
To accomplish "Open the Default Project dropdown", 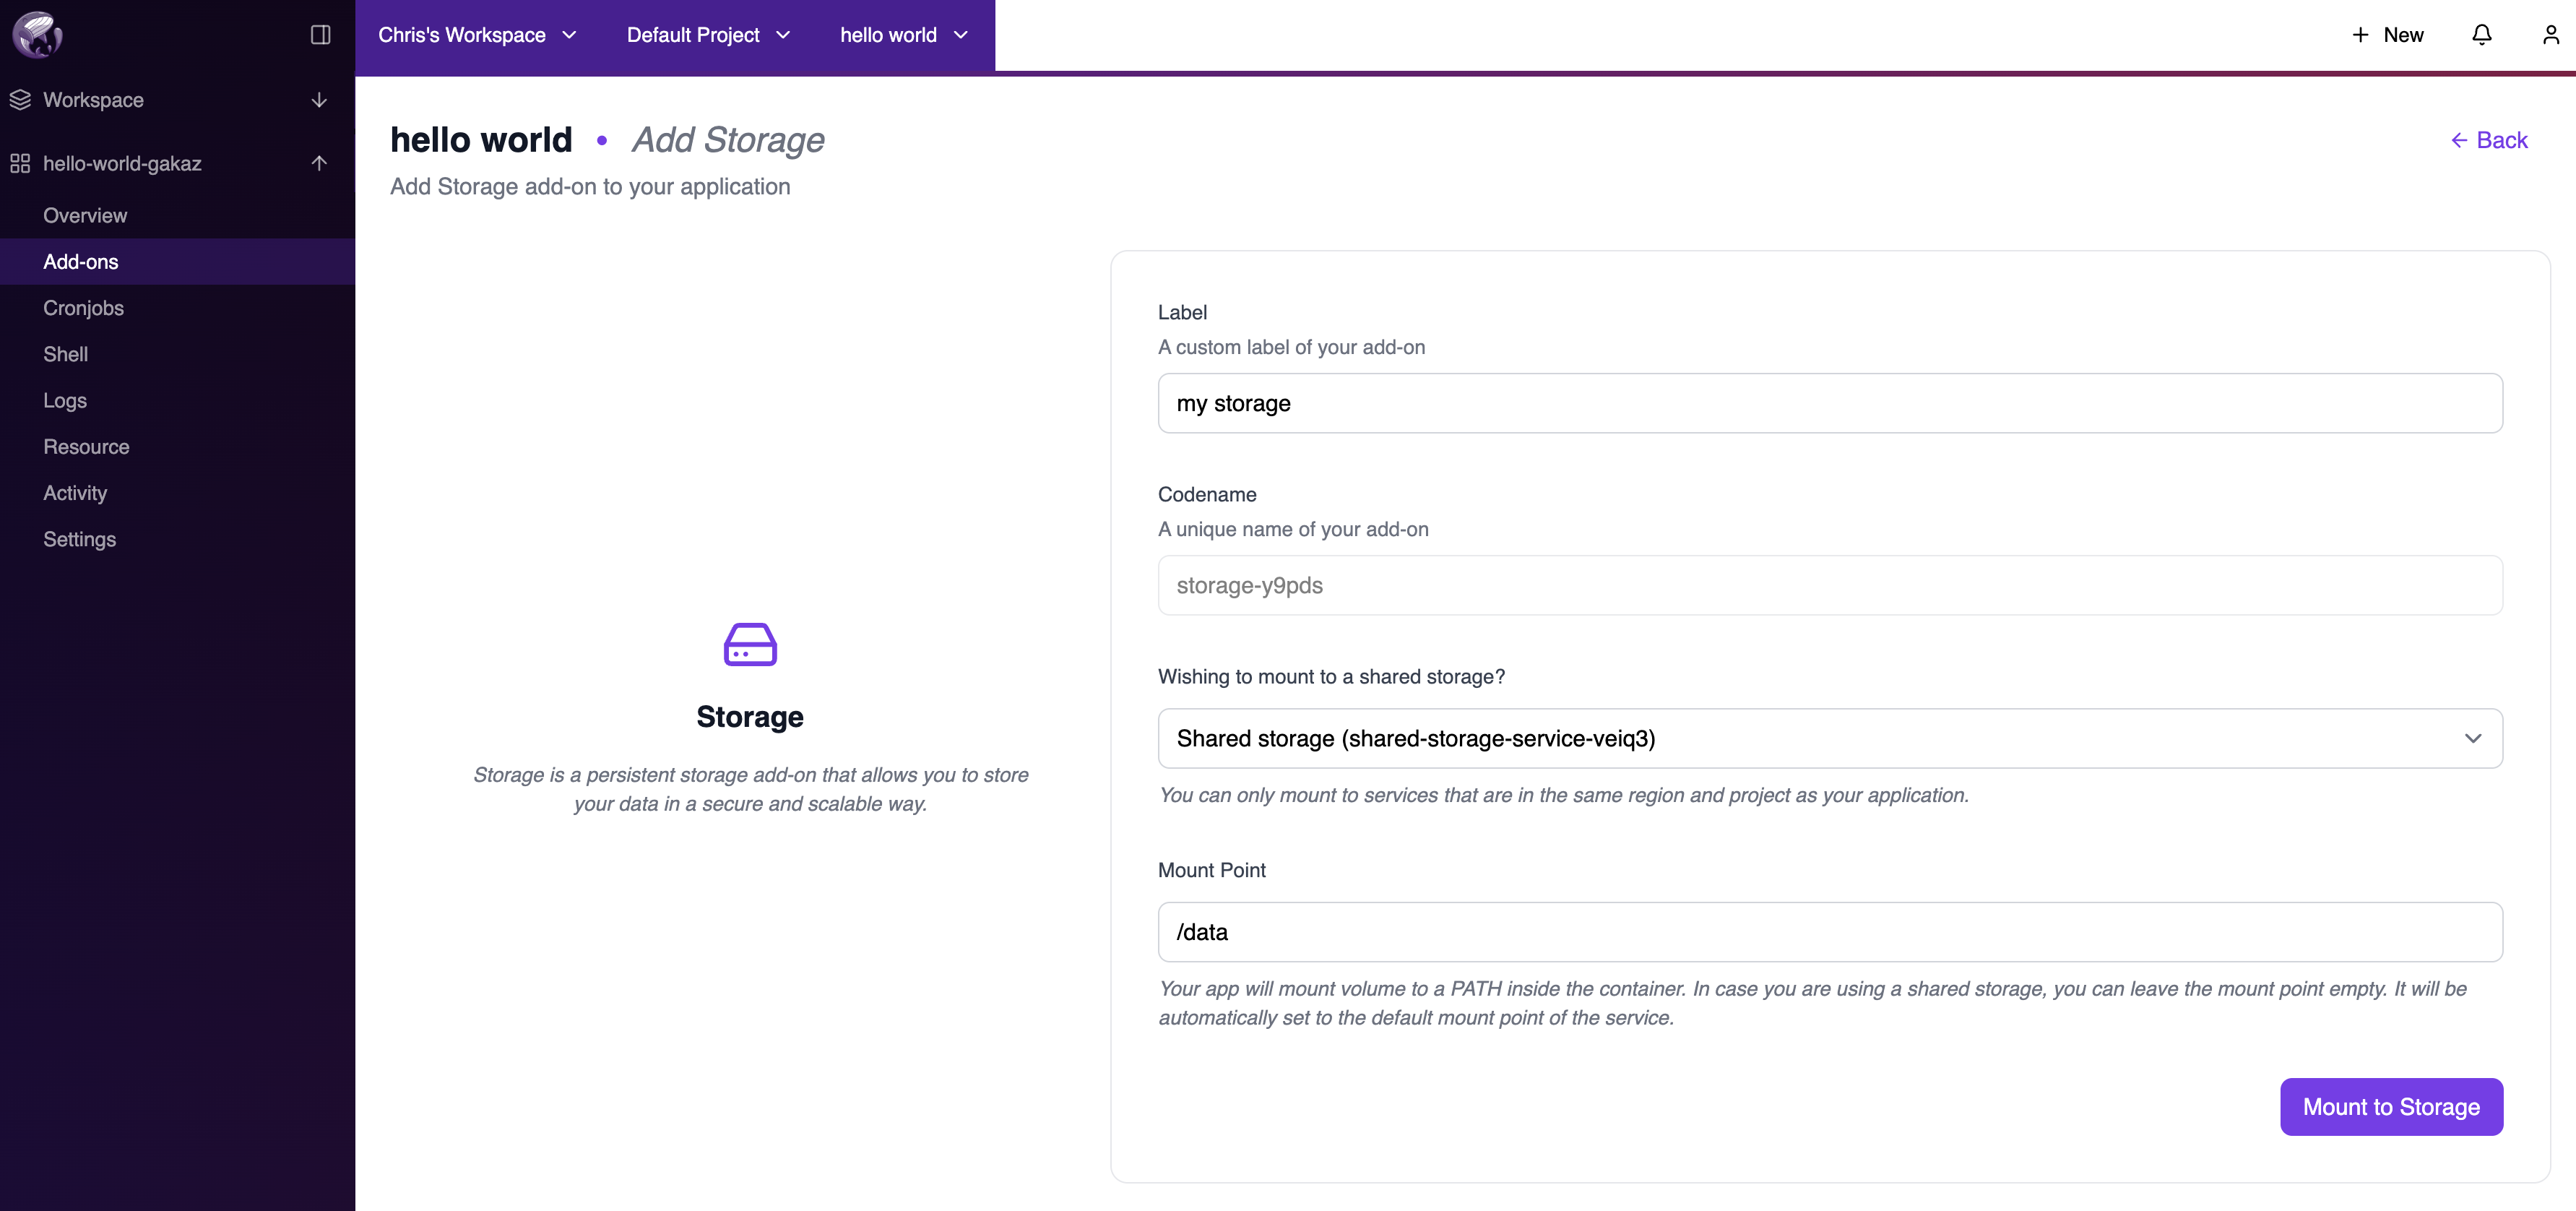I will [708, 35].
